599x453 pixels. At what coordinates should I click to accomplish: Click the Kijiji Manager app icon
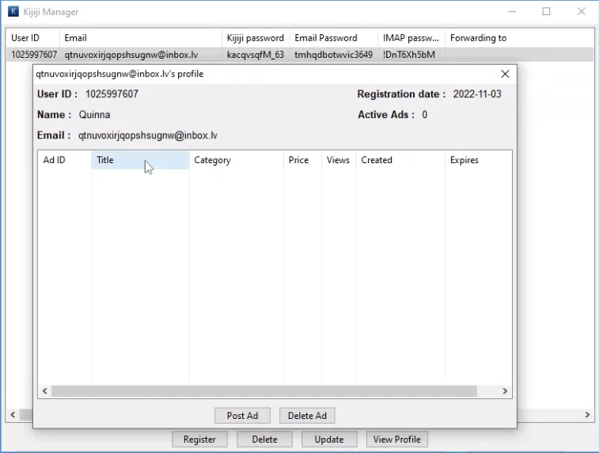click(13, 11)
